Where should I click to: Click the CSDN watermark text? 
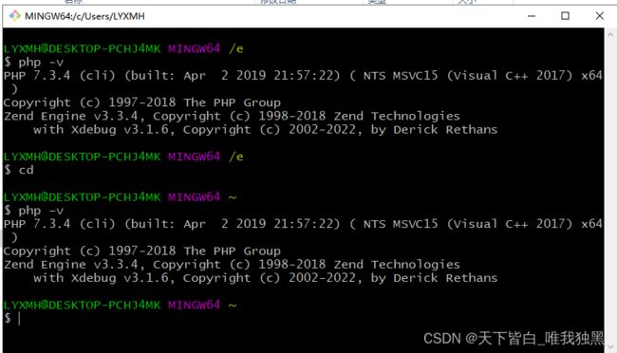(514, 338)
